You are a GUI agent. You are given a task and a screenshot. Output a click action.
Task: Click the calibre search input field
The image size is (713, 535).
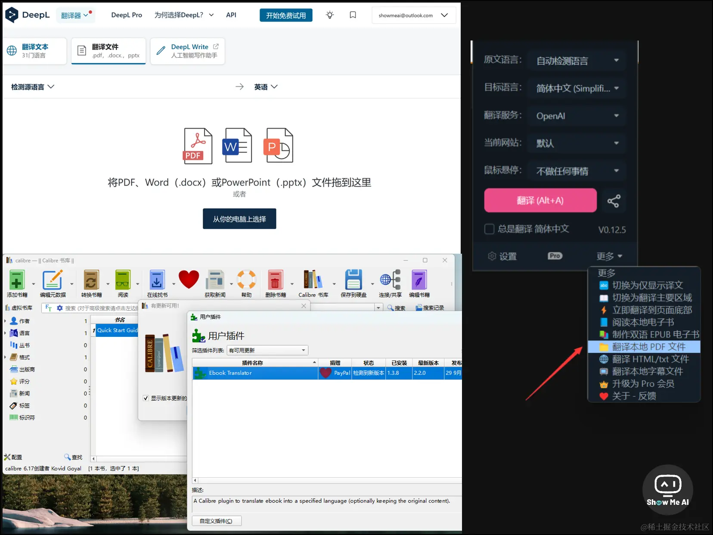coord(101,308)
